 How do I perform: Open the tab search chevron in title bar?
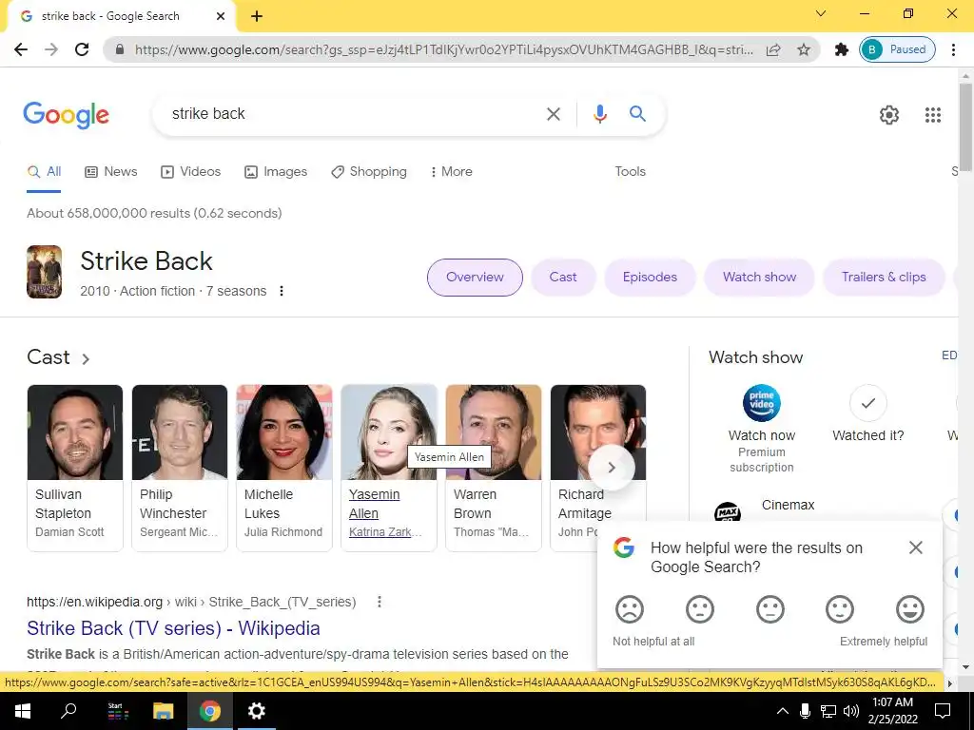point(821,13)
